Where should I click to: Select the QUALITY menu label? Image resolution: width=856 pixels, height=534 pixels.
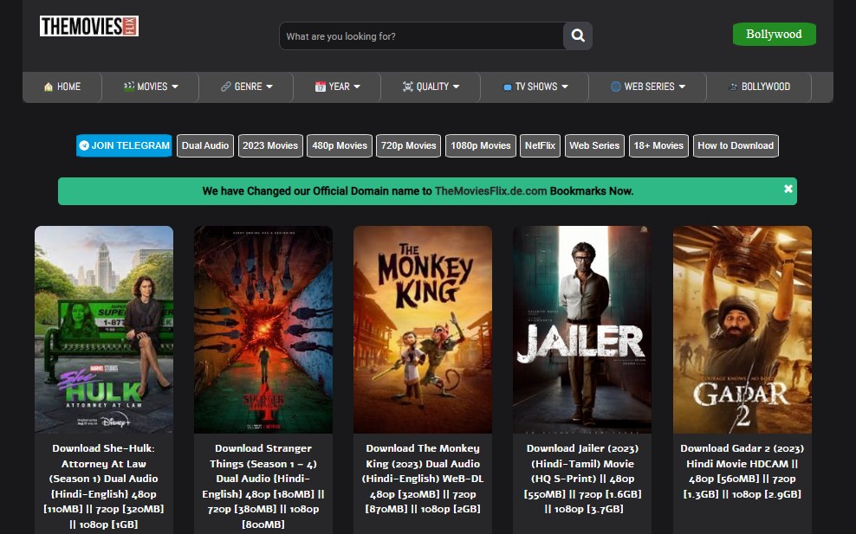tap(432, 87)
